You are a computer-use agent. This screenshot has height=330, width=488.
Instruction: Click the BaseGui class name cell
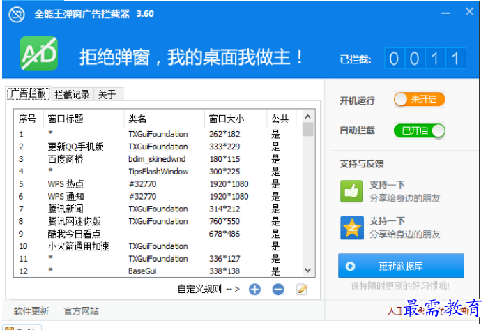pyautogui.click(x=142, y=271)
